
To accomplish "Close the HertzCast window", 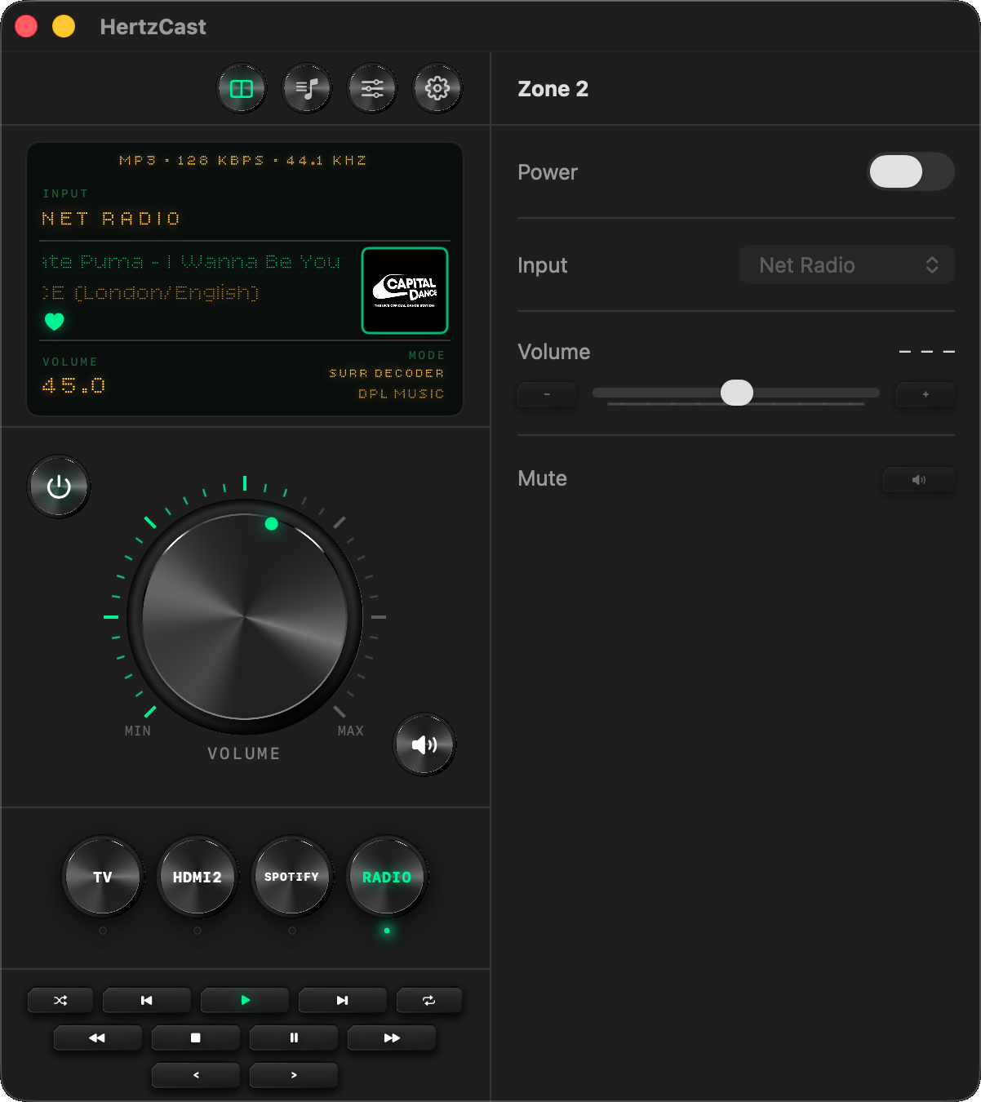I will (x=26, y=26).
